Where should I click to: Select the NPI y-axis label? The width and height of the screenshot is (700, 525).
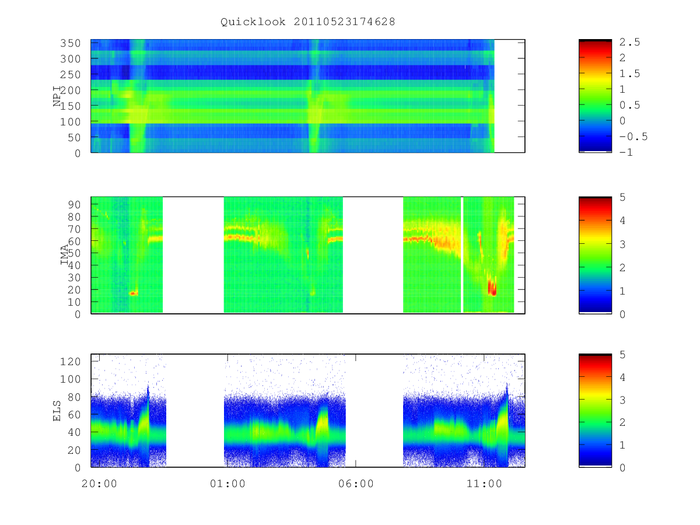(x=57, y=96)
